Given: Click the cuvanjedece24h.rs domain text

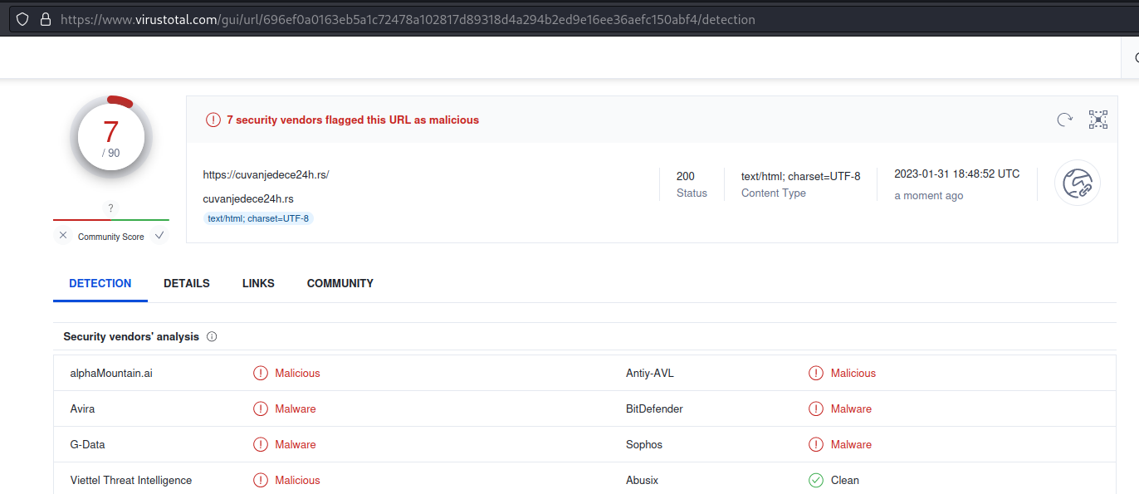Looking at the screenshot, I should point(248,199).
